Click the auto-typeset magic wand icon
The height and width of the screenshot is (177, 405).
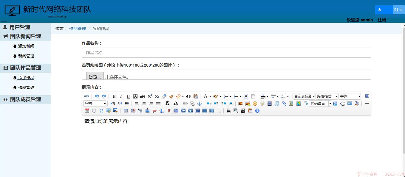pyautogui.click(x=178, y=96)
